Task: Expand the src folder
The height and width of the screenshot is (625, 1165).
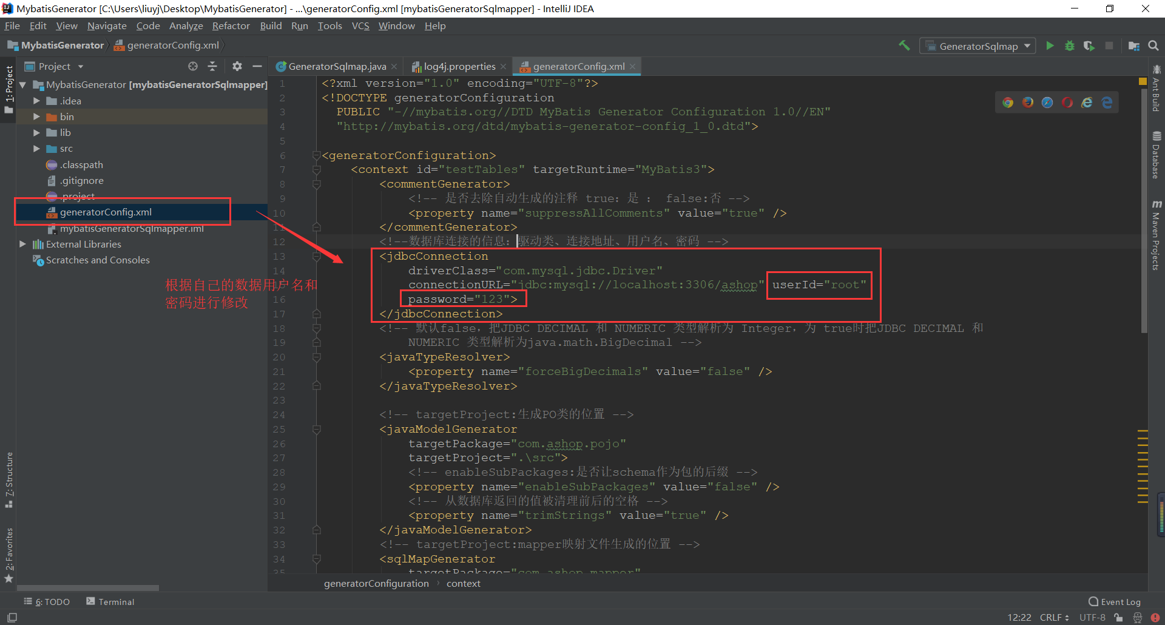Action: click(x=36, y=148)
